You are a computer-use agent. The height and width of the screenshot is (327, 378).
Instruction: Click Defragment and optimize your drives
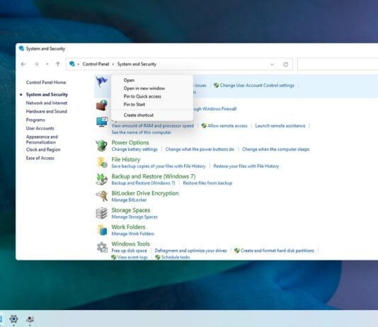coord(190,251)
